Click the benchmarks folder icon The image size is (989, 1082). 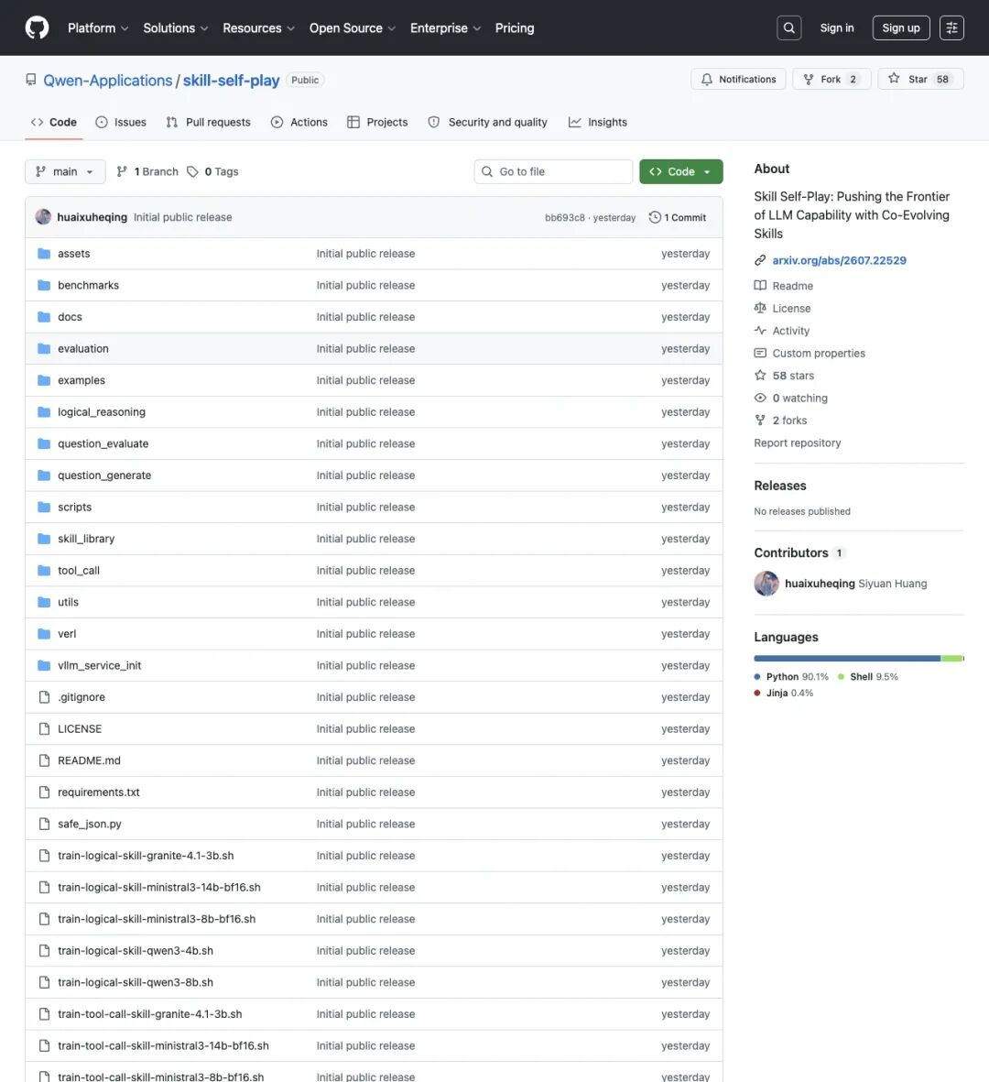click(44, 285)
